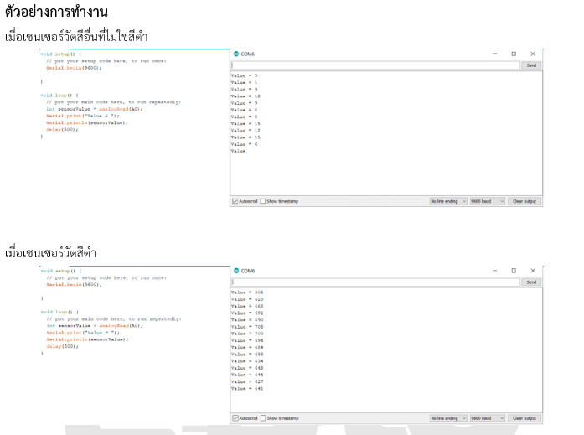Click the Arduino icon in the serial monitor showing Value = 806
This screenshot has width=584, height=435.
(x=236, y=271)
